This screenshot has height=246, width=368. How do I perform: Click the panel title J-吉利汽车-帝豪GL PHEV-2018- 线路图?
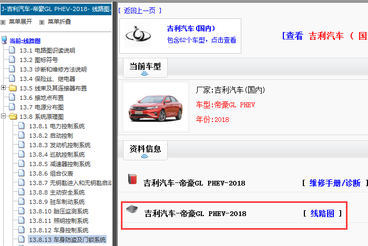click(x=56, y=9)
